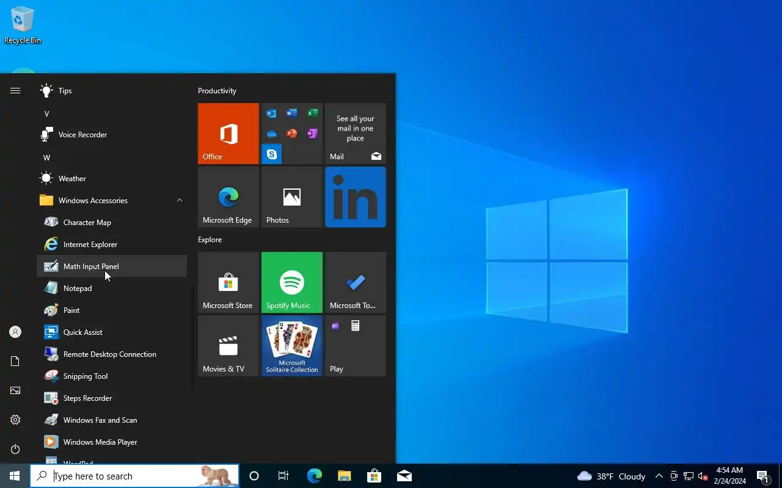
Task: Click the Power button in Start
Action: (15, 450)
